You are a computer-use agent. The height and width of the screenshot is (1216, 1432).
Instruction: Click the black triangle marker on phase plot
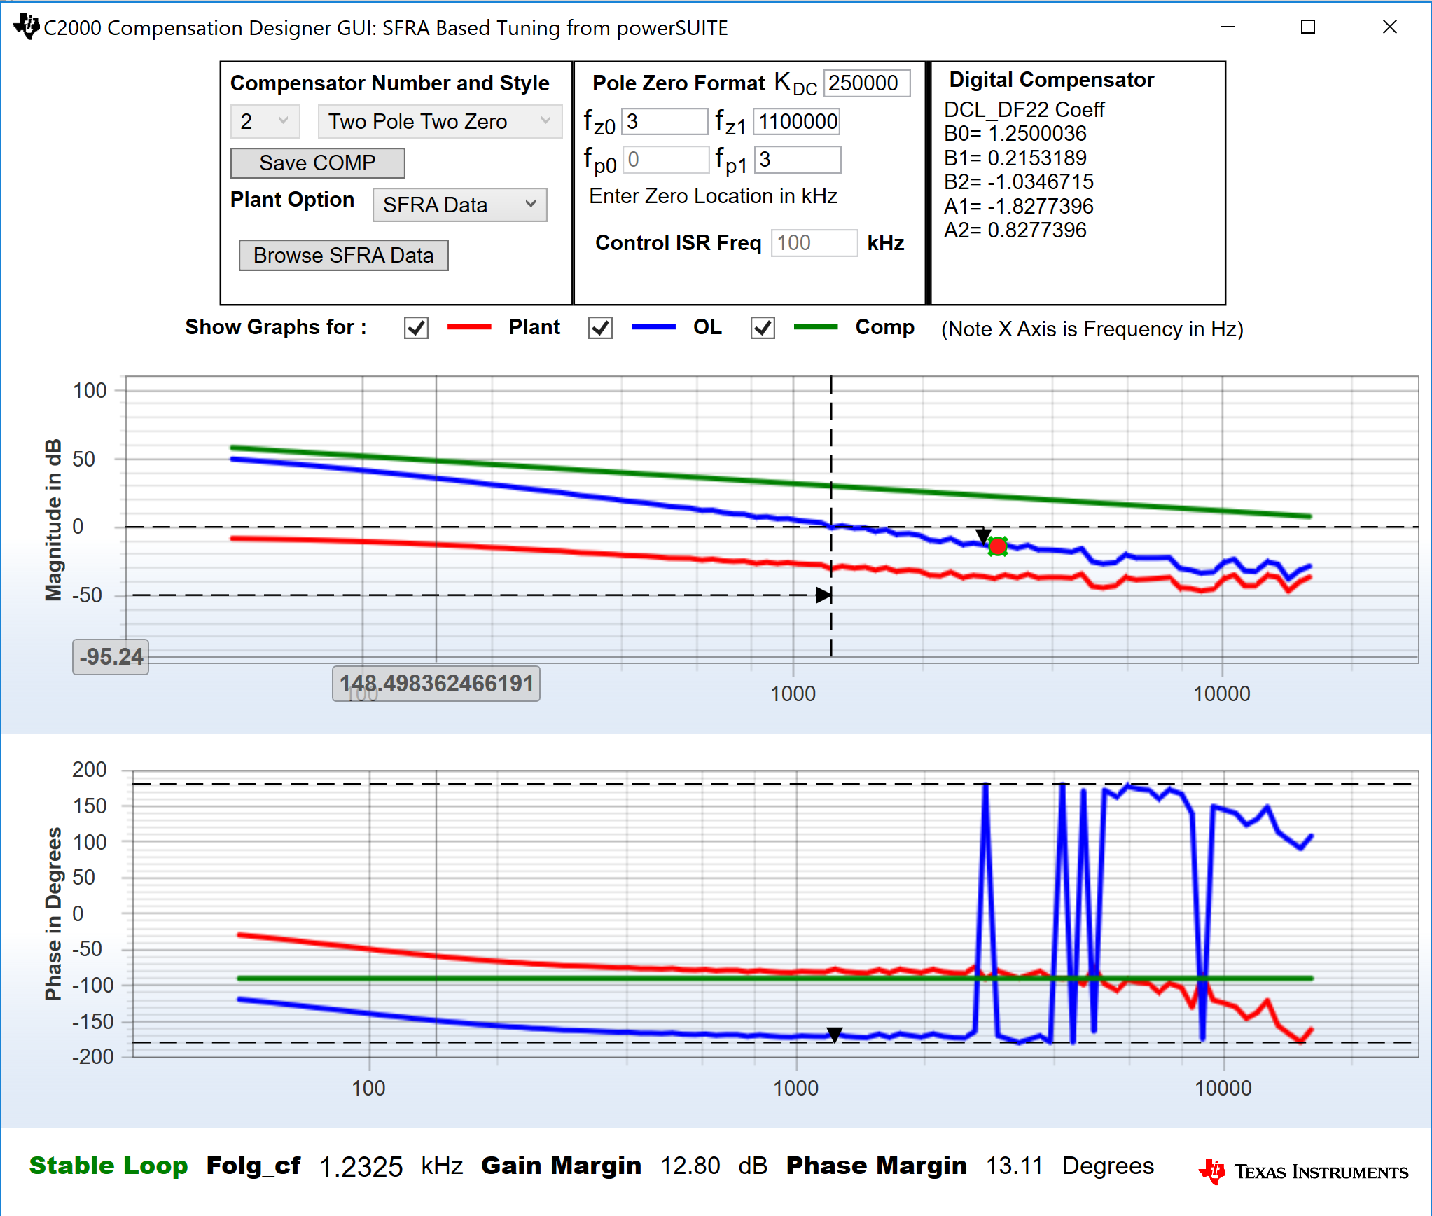(x=834, y=1035)
